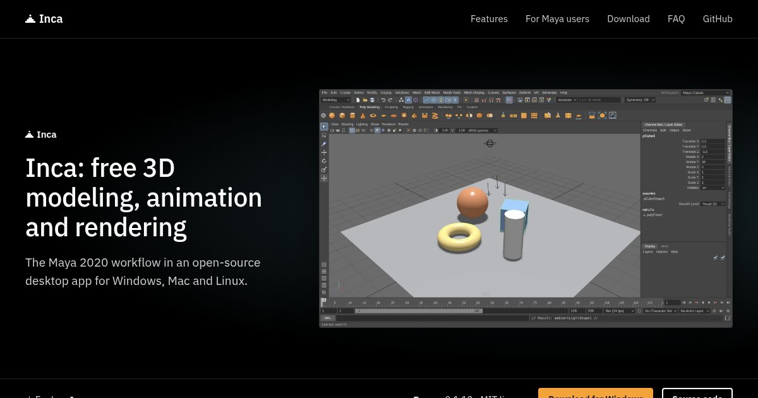Save the scene with the floppy icon
The image size is (758, 398).
[x=372, y=100]
